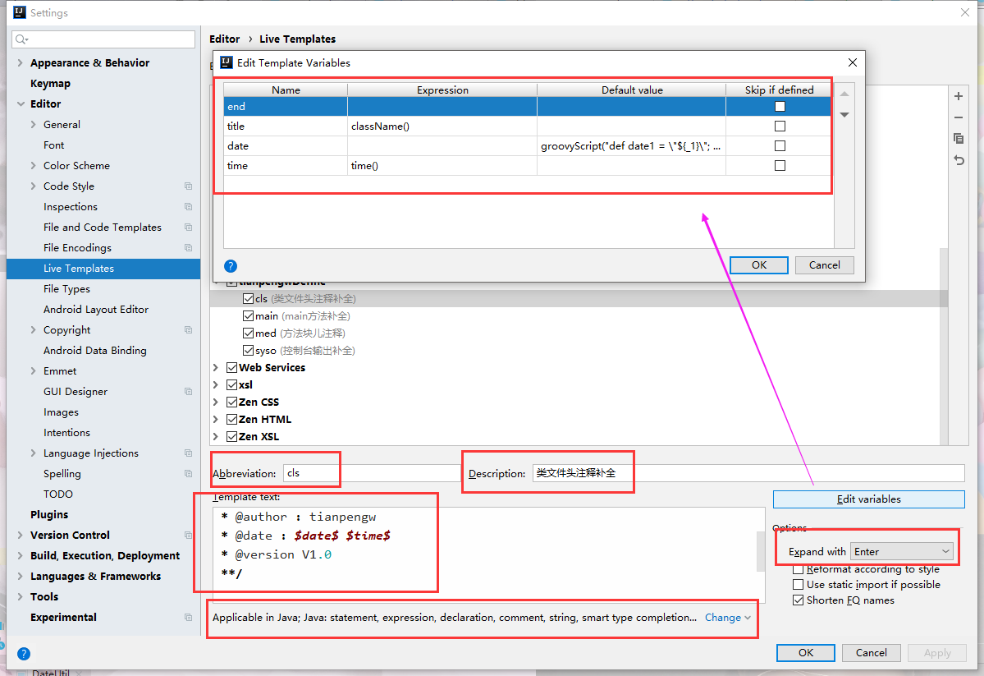984x676 pixels.
Task: Click the project-level icon beside GUI Designer
Action: [x=188, y=392]
